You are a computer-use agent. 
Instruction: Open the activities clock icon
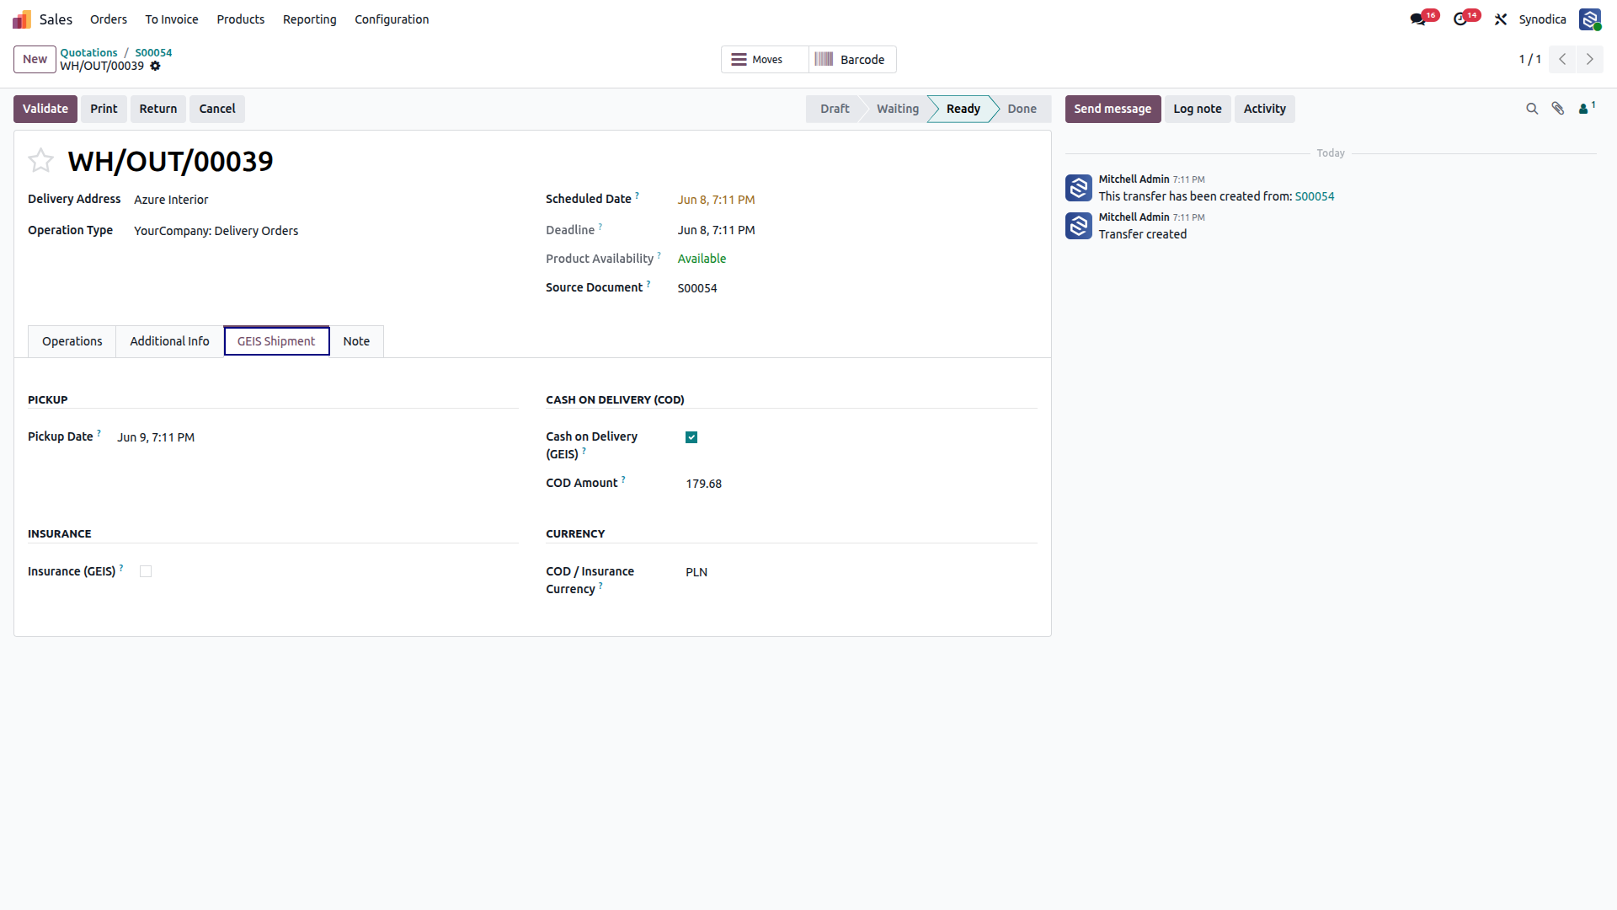(x=1460, y=19)
